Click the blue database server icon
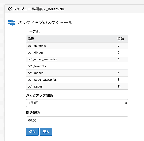Screen dimensions: 144x141 coord(12,23)
